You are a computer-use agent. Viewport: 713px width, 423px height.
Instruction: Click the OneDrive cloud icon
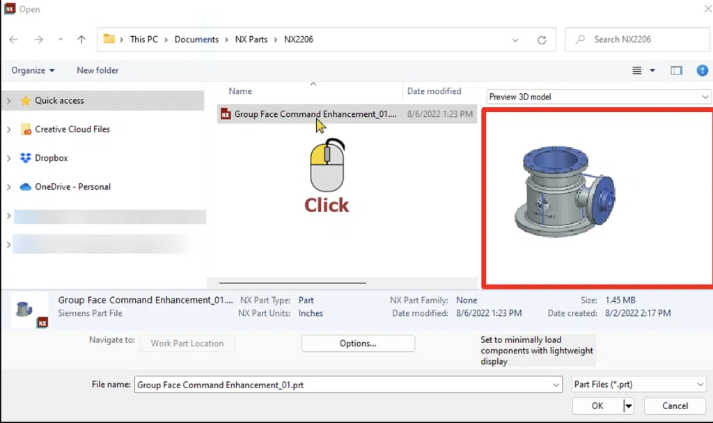pyautogui.click(x=26, y=186)
